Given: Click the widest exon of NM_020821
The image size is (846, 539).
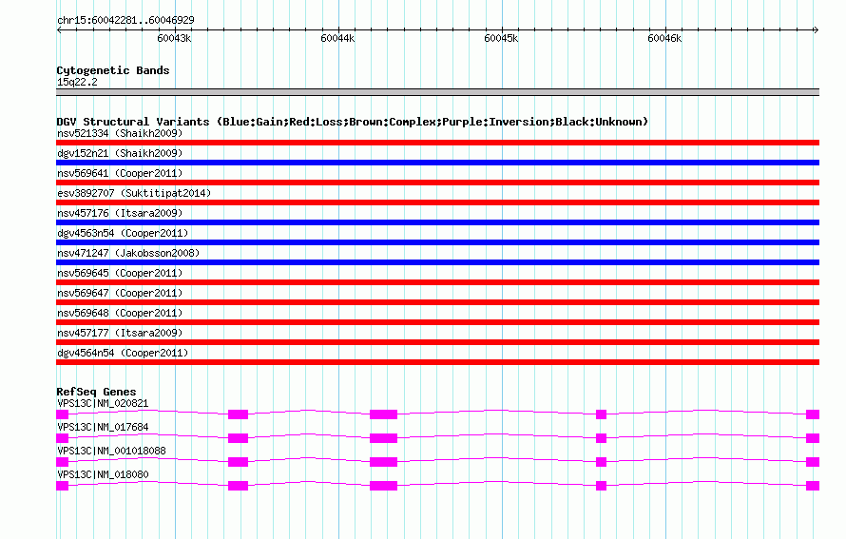Looking at the screenshot, I should tap(384, 414).
